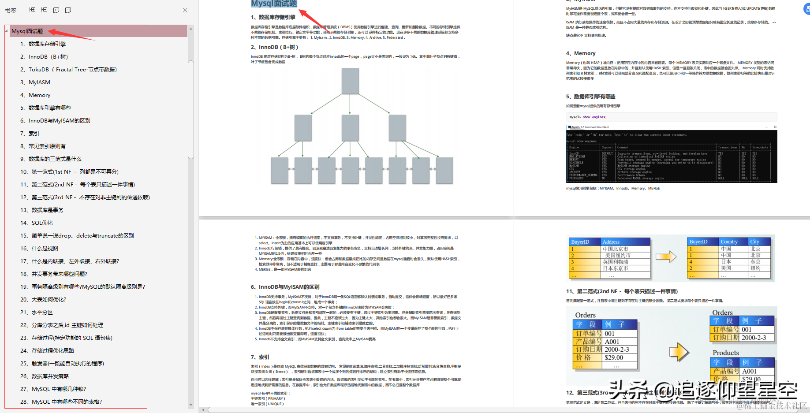The height and width of the screenshot is (413, 810).
Task: Open bookmark 16、什么是视图
Action: [39, 248]
